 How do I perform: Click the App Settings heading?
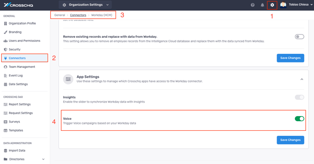tap(88, 77)
